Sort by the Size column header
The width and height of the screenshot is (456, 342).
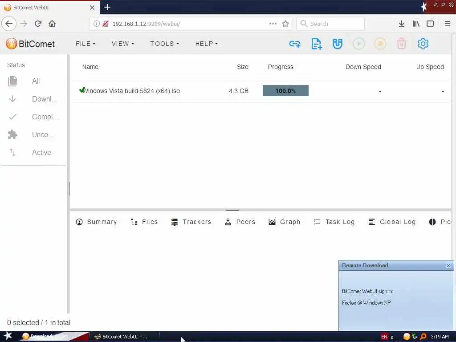point(242,67)
